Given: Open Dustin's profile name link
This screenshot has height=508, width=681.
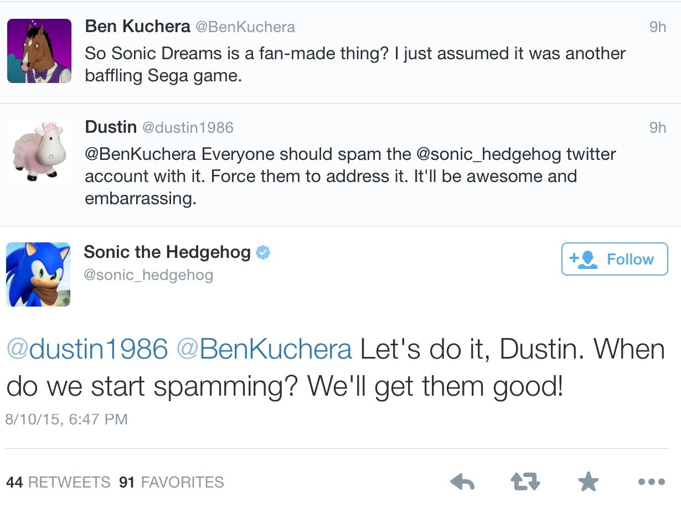Looking at the screenshot, I should point(111,127).
